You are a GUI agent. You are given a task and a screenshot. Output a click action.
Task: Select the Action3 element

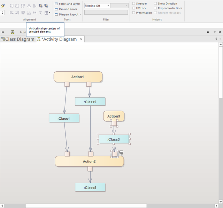pos(114,116)
